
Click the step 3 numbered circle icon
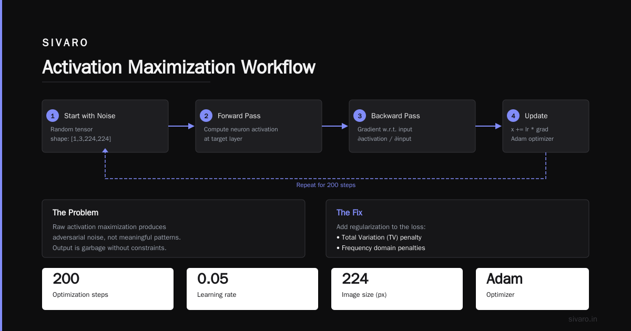tap(360, 116)
